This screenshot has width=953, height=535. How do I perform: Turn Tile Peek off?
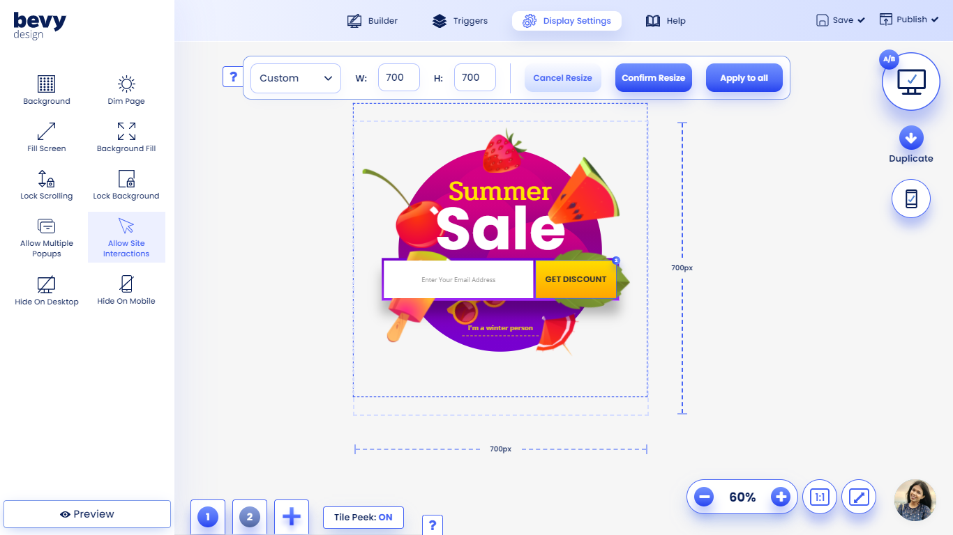363,518
